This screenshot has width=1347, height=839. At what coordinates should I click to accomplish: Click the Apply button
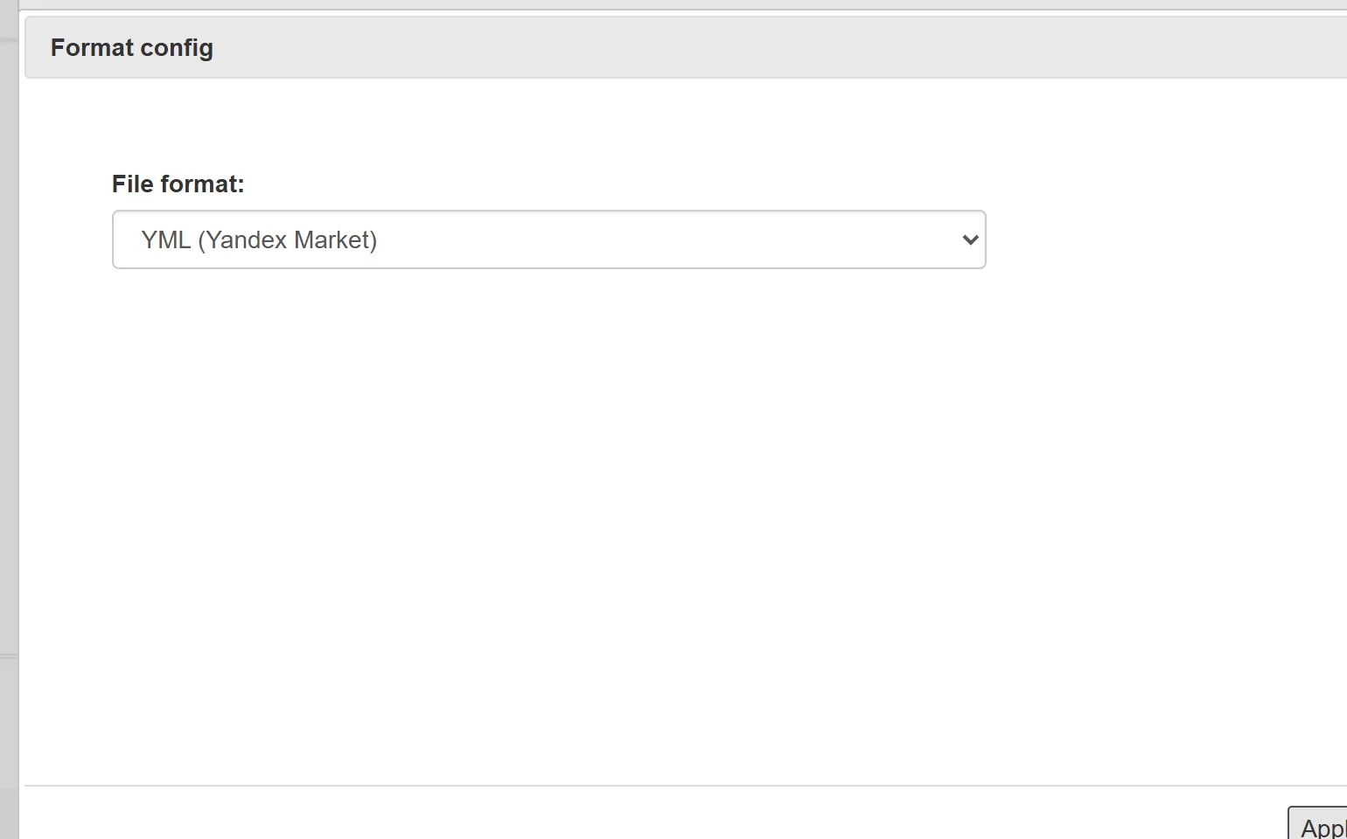click(x=1317, y=822)
